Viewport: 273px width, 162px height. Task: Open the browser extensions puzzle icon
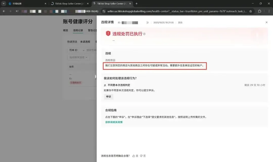tap(259, 11)
